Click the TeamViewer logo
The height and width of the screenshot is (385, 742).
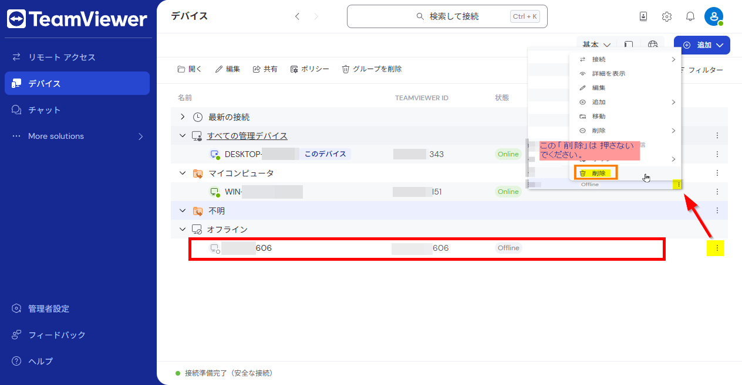77,19
